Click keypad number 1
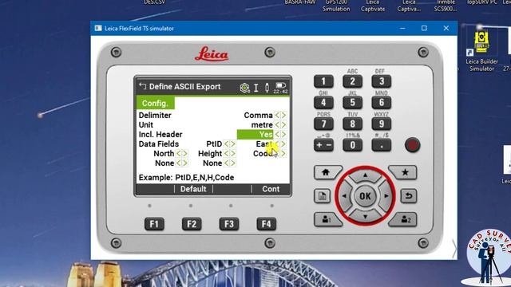 323,81
